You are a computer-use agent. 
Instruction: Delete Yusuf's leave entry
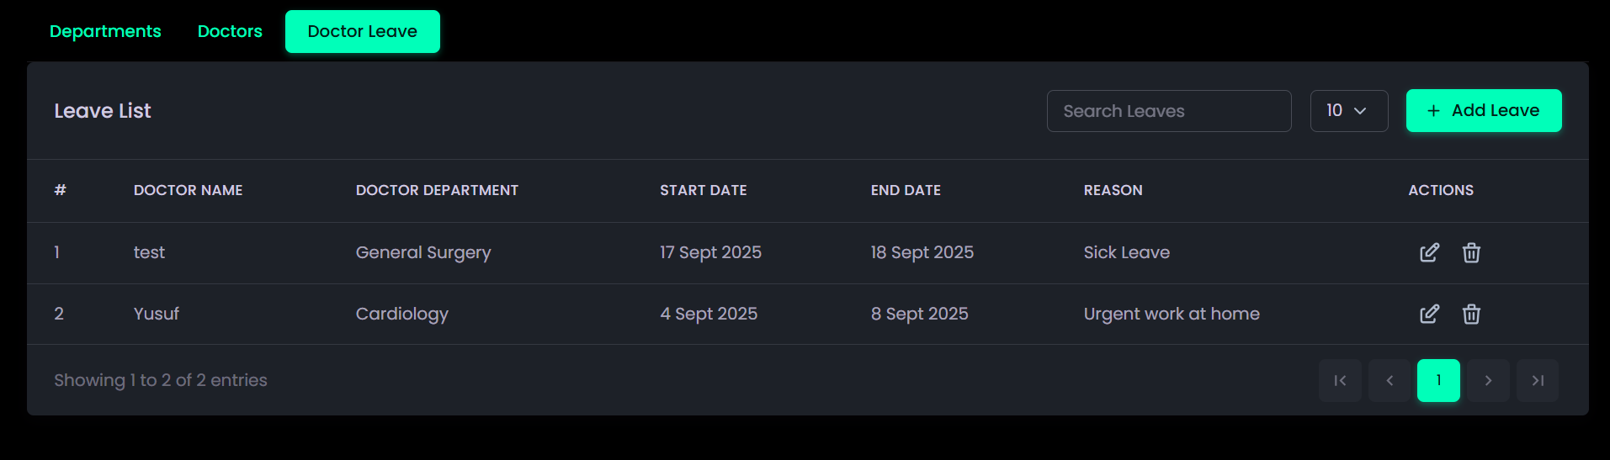1471,314
